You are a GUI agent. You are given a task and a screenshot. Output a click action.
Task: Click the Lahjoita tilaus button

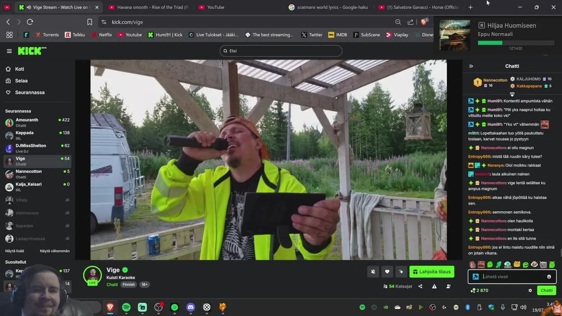click(x=432, y=272)
